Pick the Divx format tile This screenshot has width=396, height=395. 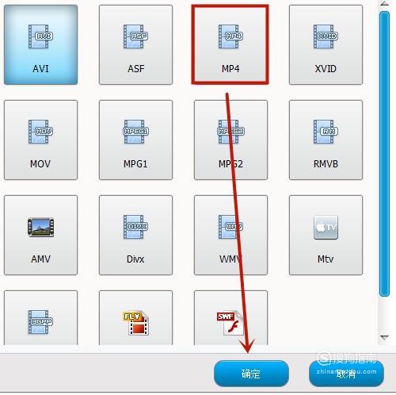[x=135, y=235]
